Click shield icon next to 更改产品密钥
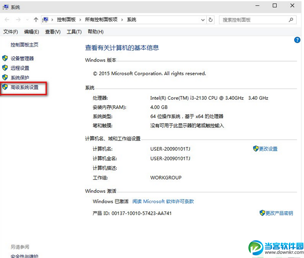This screenshot has width=304, height=258. (262, 213)
